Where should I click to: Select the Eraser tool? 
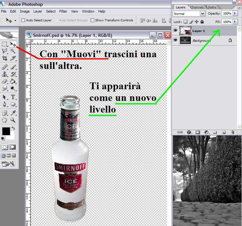4,81
